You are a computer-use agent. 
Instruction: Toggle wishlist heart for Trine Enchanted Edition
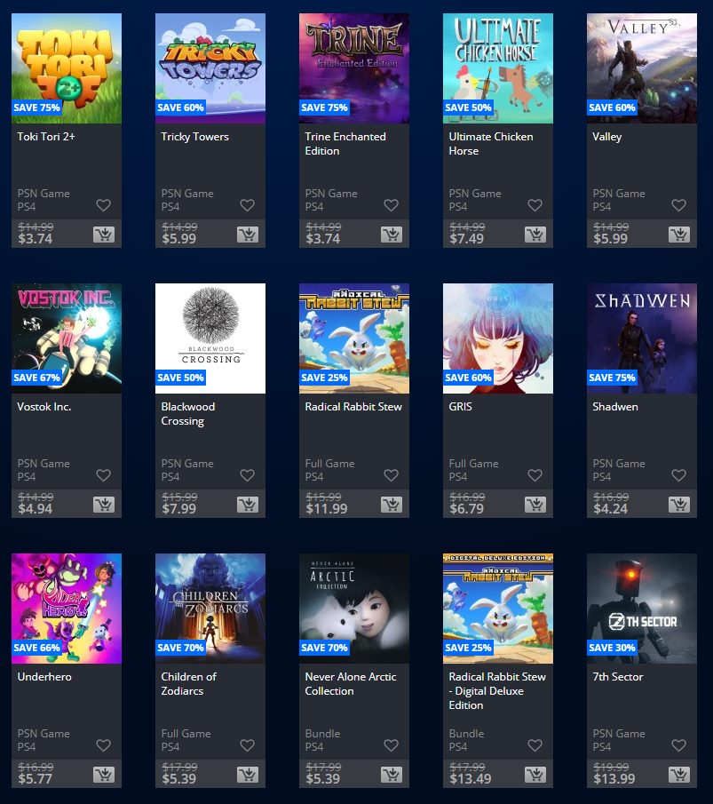point(391,205)
